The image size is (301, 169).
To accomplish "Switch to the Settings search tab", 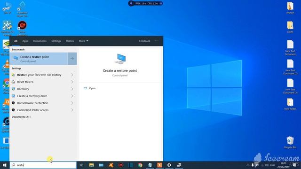I will [x=56, y=41].
